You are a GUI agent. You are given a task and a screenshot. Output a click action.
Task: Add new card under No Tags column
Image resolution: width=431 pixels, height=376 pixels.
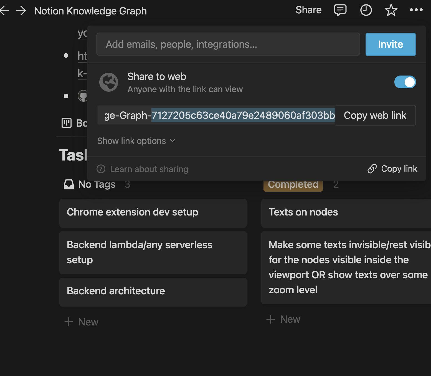tap(82, 322)
